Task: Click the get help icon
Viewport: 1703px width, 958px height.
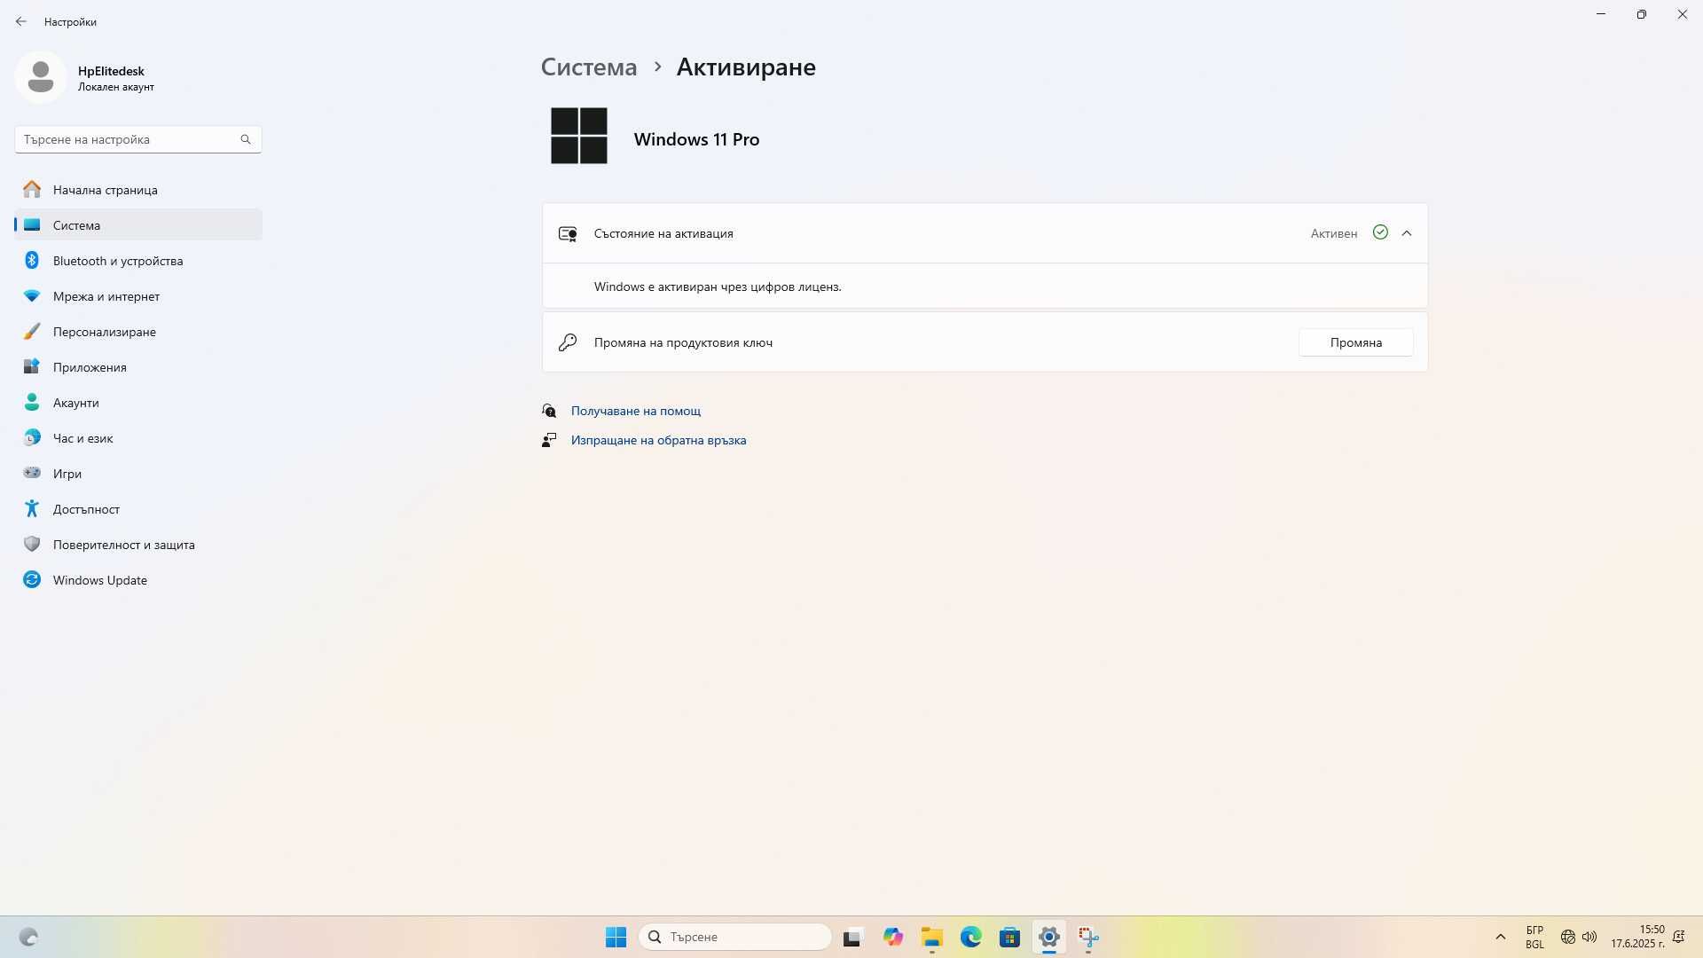Action: click(549, 411)
